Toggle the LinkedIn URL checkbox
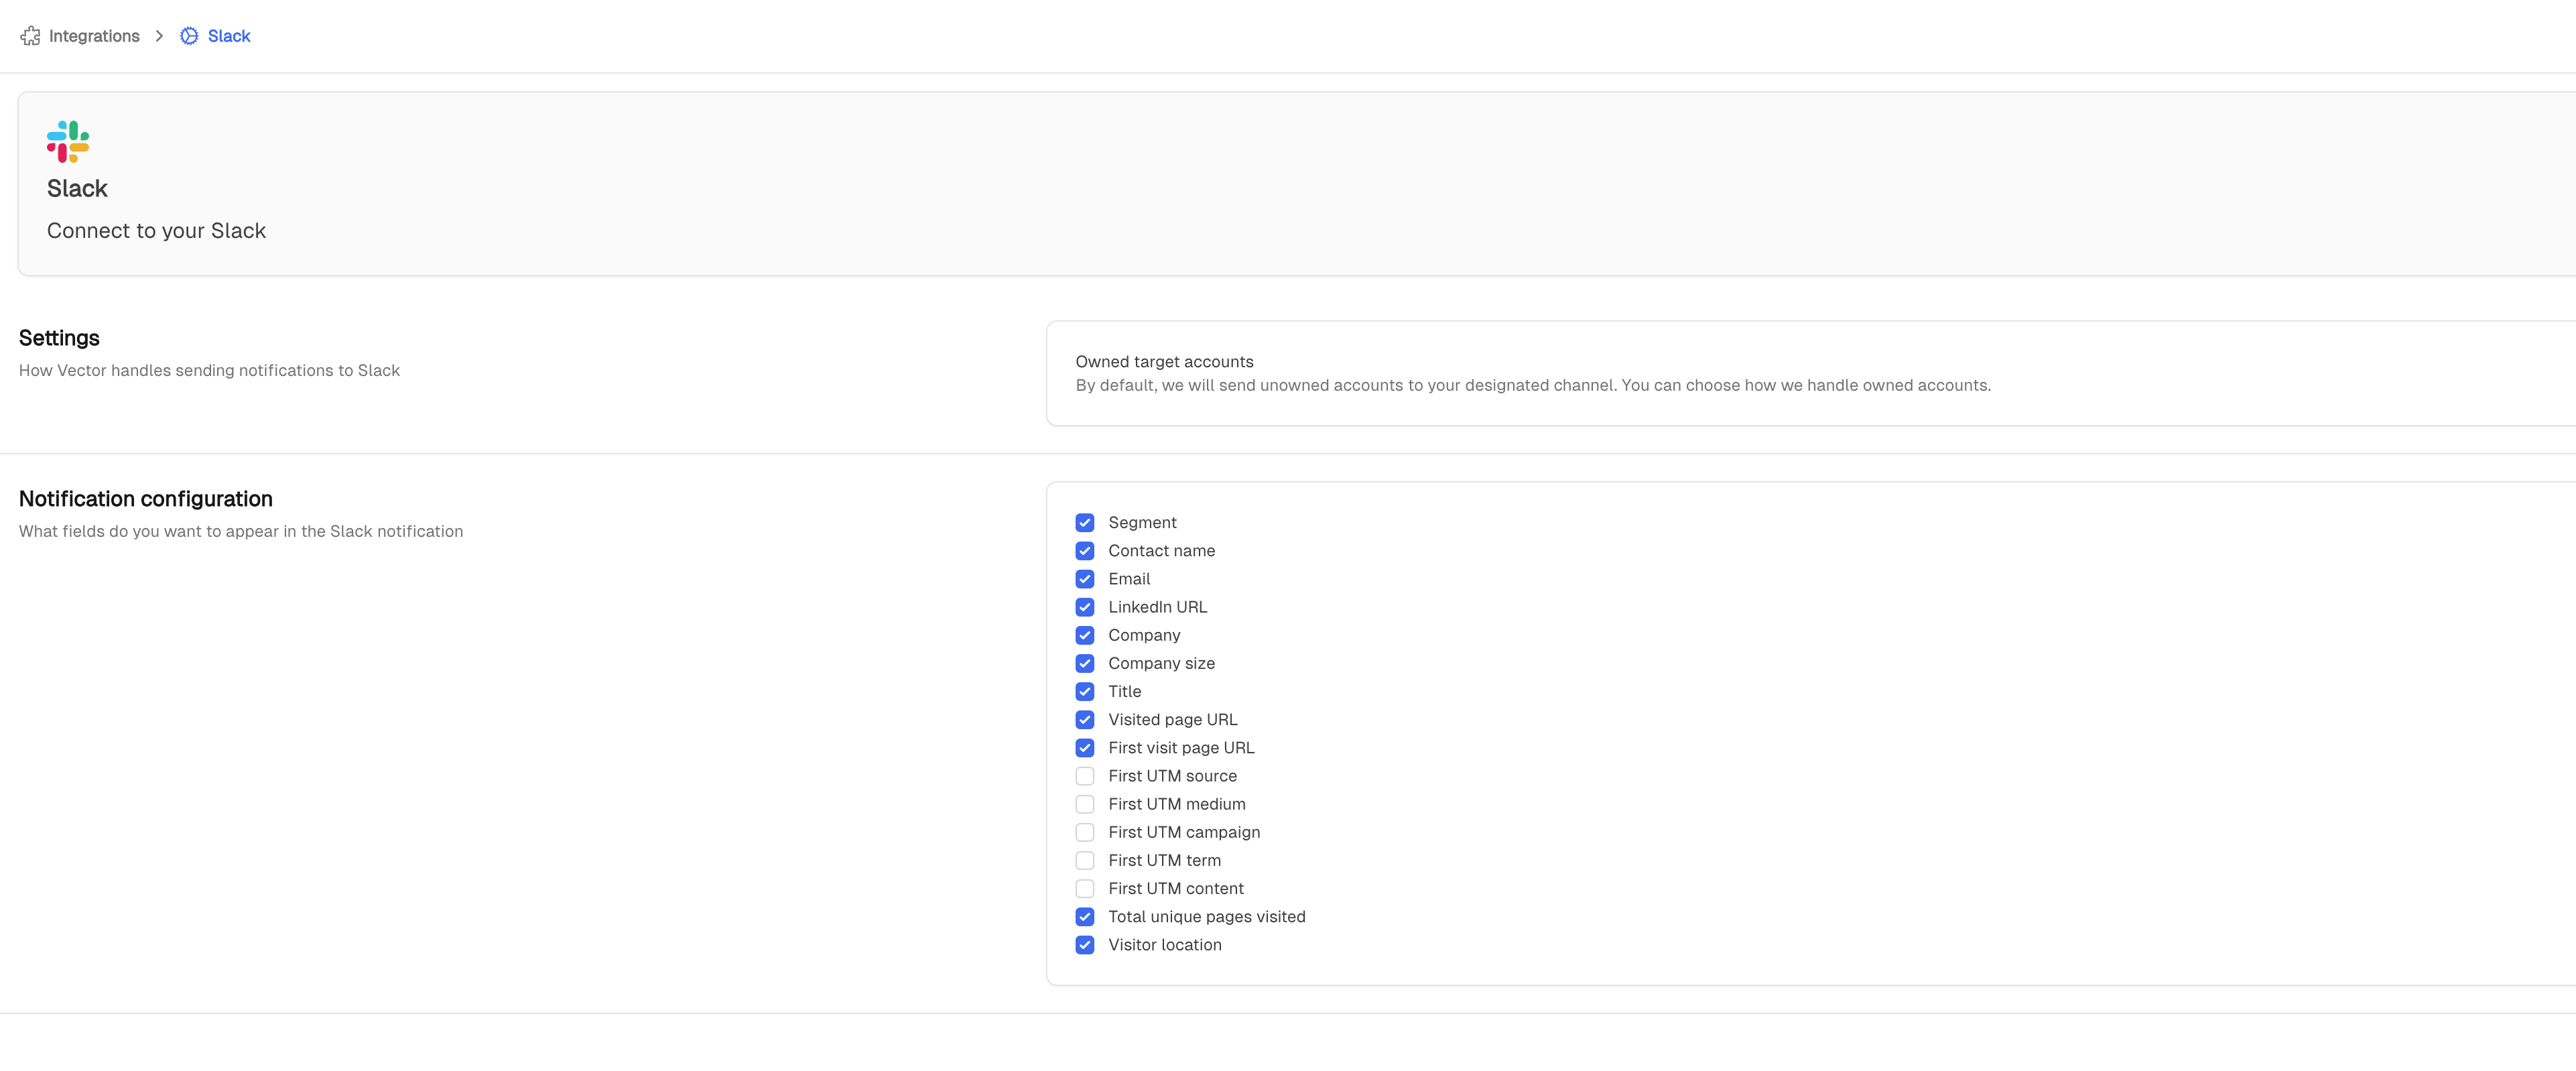The height and width of the screenshot is (1071, 2576). (1085, 607)
